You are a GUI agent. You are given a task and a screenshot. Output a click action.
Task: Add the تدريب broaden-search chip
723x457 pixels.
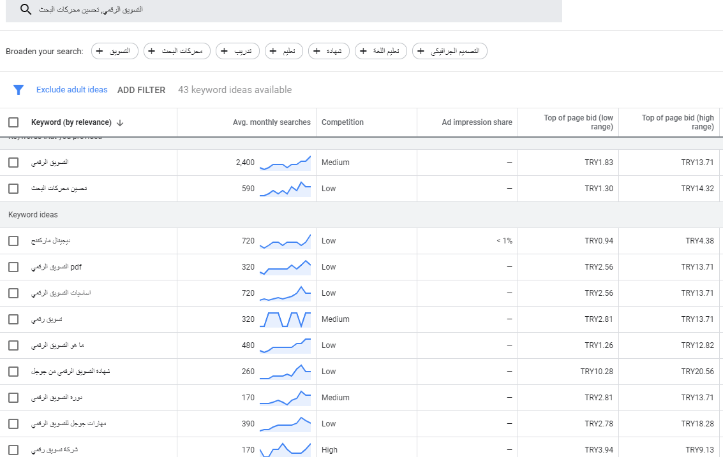237,51
